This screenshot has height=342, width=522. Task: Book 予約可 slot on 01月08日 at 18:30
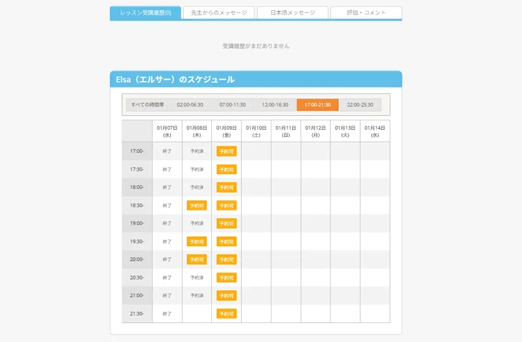point(197,206)
